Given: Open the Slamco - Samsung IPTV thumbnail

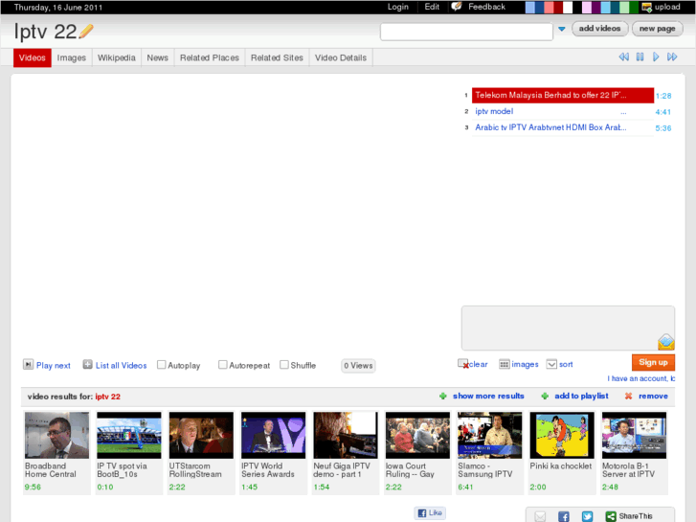Looking at the screenshot, I should 490,435.
